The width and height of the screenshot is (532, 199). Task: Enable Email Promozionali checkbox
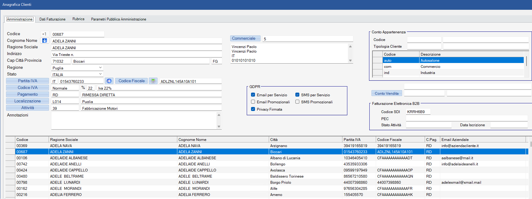click(253, 102)
